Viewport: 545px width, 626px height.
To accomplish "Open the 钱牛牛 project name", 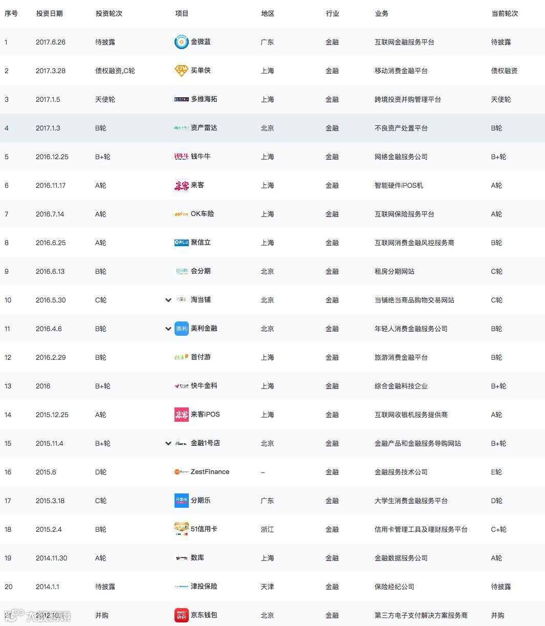I will pos(201,157).
